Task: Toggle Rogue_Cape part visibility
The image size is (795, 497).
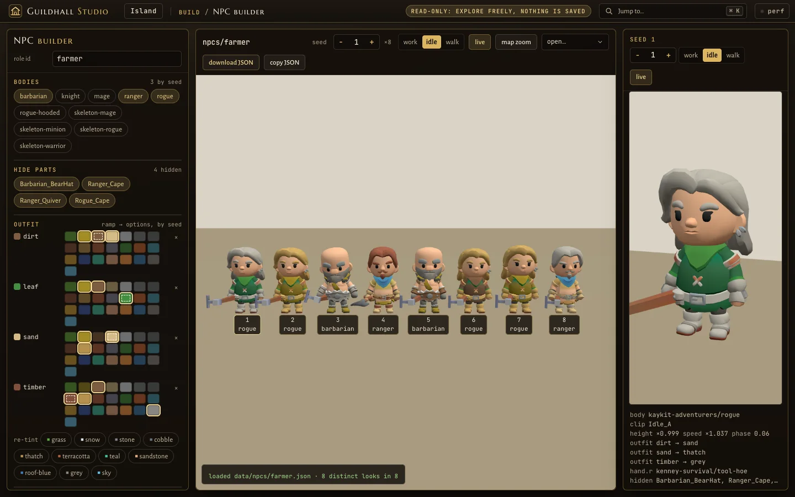Action: [92, 200]
